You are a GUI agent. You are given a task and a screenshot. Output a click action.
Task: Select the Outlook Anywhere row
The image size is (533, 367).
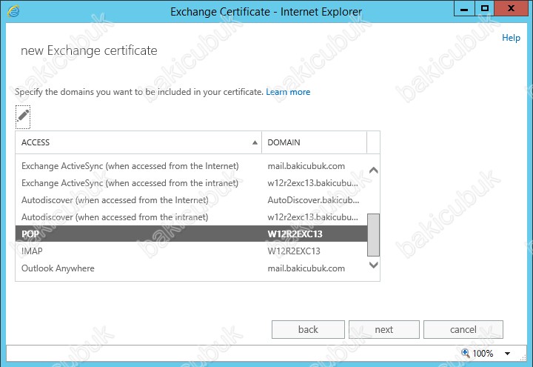[x=192, y=268]
